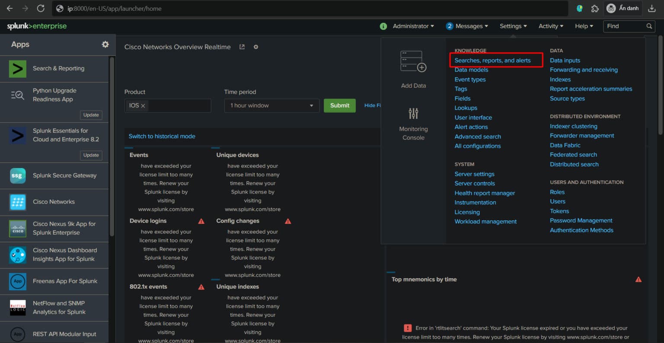Viewport: 664px width, 343px height.
Task: Launch the Splunk Secure Gateway app
Action: click(x=64, y=175)
